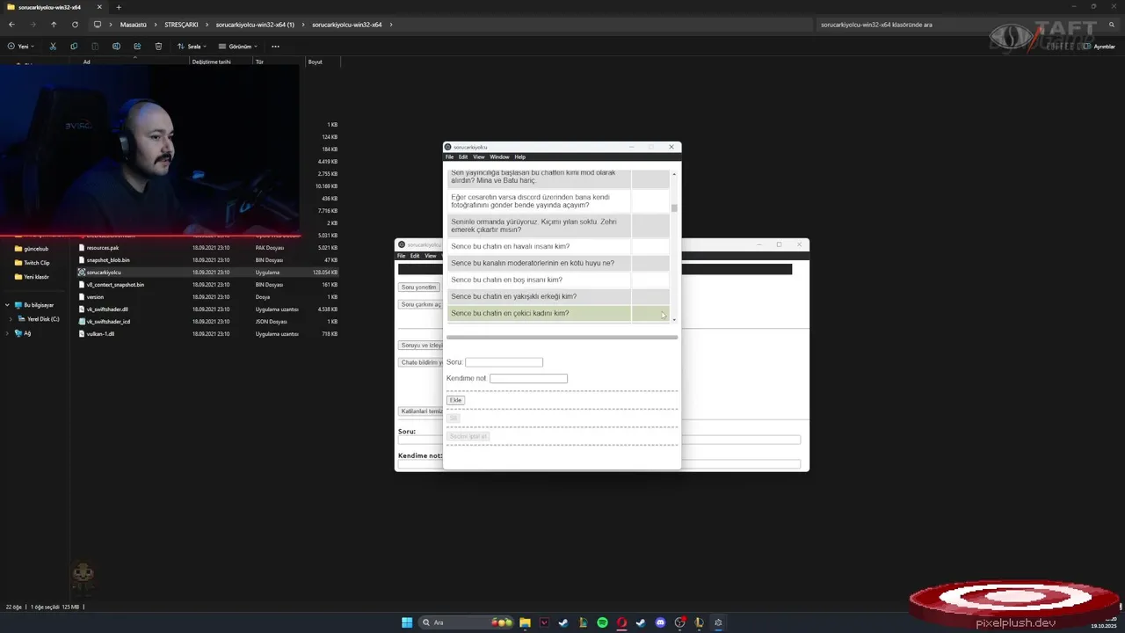Expand Bu bilgisayar in the navigation tree

pyautogui.click(x=8, y=305)
